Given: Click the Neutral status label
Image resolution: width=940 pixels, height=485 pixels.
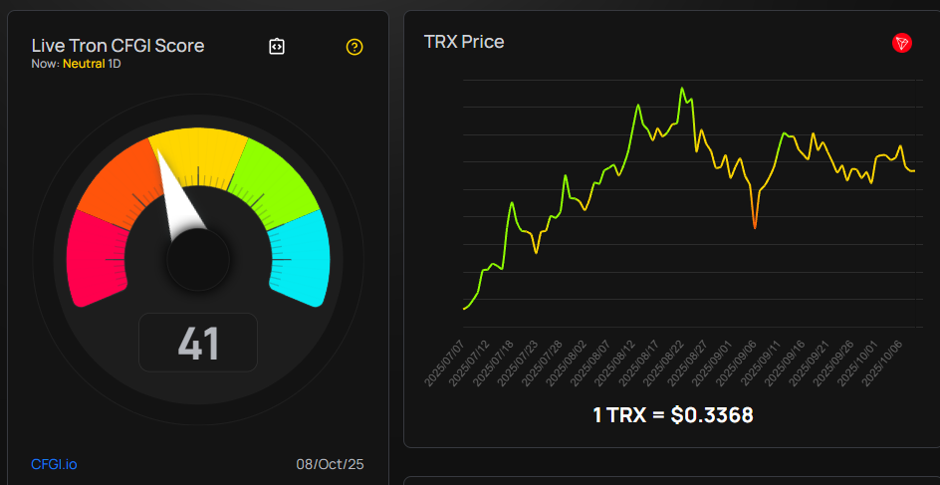Looking at the screenshot, I should pyautogui.click(x=84, y=64).
